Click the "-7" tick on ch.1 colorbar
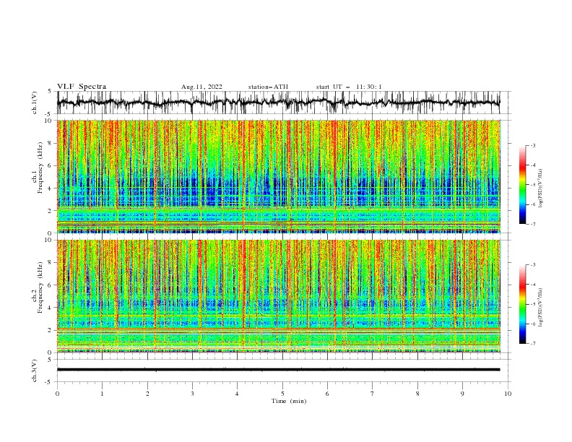 (533, 224)
